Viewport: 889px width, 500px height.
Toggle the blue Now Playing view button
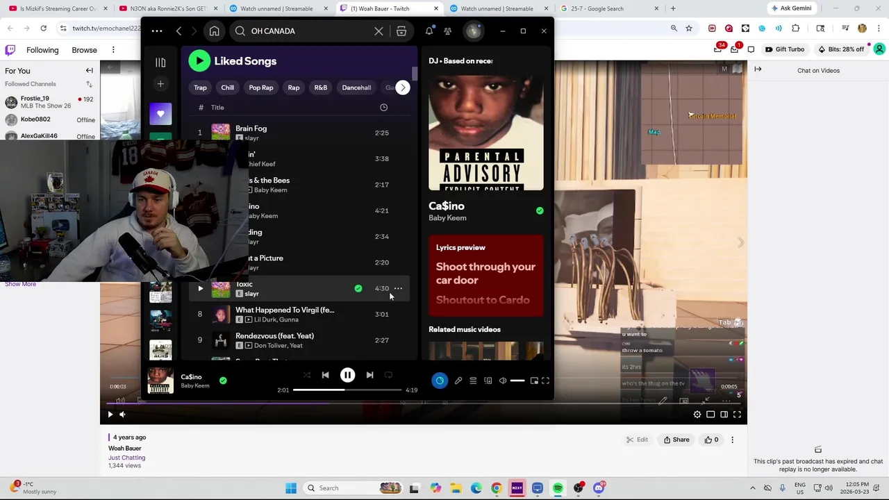tap(440, 381)
